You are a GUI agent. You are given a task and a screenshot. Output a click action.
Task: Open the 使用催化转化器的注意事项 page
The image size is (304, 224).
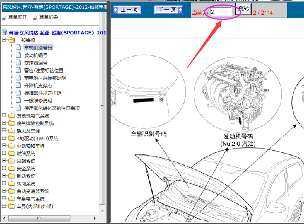point(52,108)
